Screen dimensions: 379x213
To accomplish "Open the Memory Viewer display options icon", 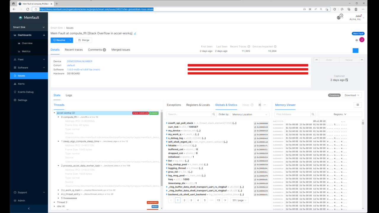I will [x=357, y=105].
